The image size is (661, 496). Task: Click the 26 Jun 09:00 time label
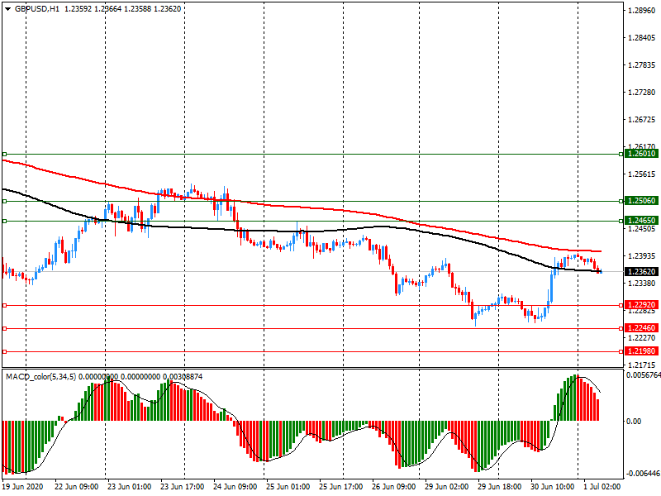pyautogui.click(x=394, y=487)
